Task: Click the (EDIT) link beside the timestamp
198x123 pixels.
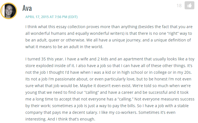Action: (73, 17)
